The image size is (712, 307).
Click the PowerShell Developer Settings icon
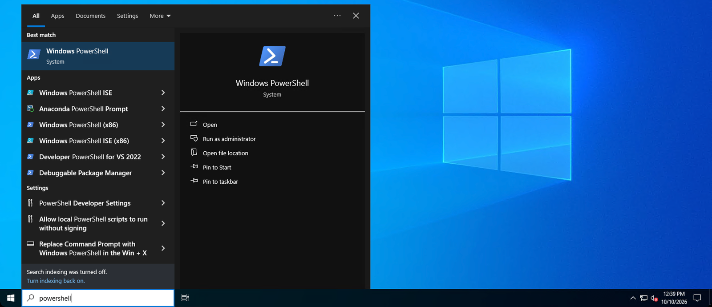30,203
